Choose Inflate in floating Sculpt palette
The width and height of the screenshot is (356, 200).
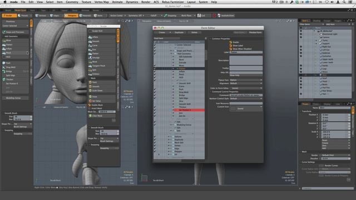pos(102,37)
